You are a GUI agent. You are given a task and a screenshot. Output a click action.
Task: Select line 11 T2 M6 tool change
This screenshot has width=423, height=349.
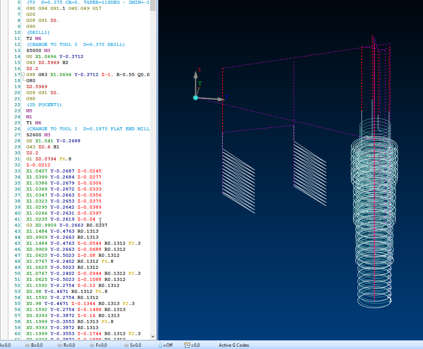coord(34,38)
